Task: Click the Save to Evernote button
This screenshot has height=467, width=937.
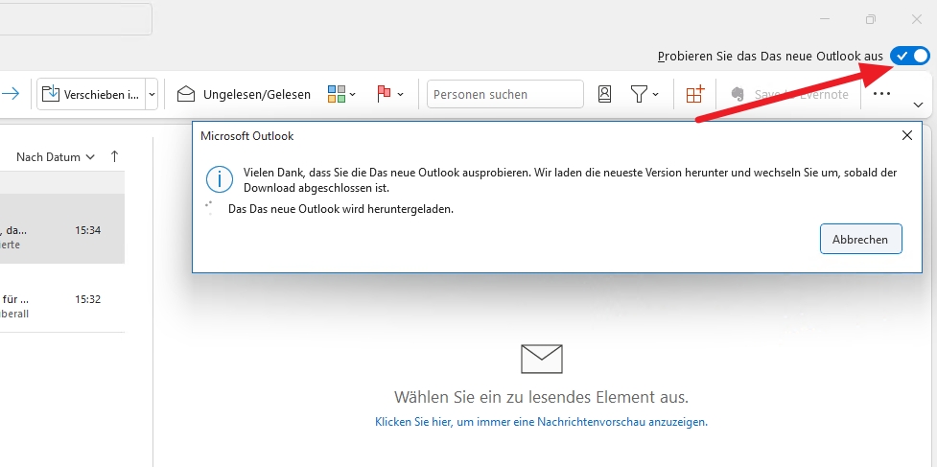Action: (x=789, y=94)
